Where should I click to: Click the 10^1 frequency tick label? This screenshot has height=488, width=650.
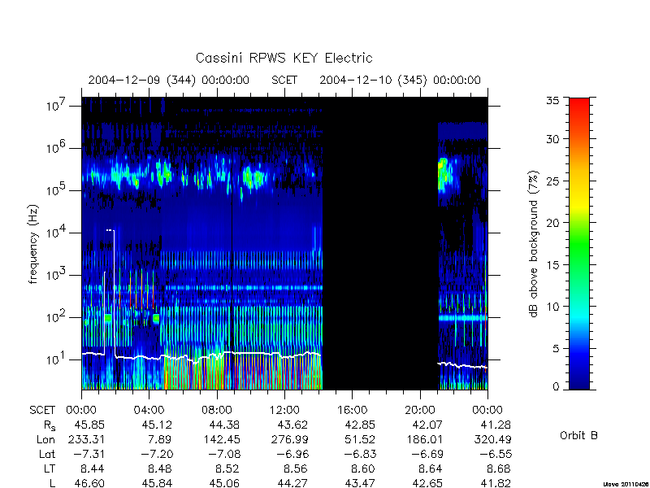pyautogui.click(x=57, y=359)
